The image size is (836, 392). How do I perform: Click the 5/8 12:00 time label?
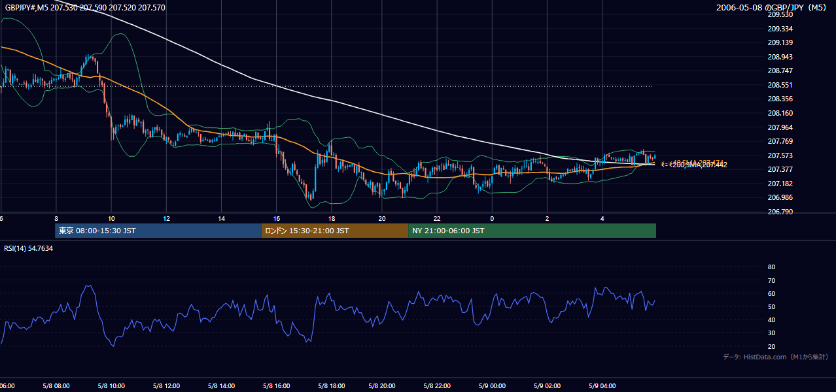coord(166,386)
